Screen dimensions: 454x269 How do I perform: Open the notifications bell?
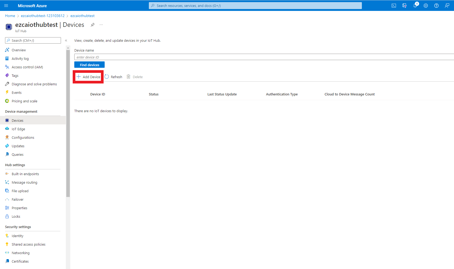tap(415, 6)
